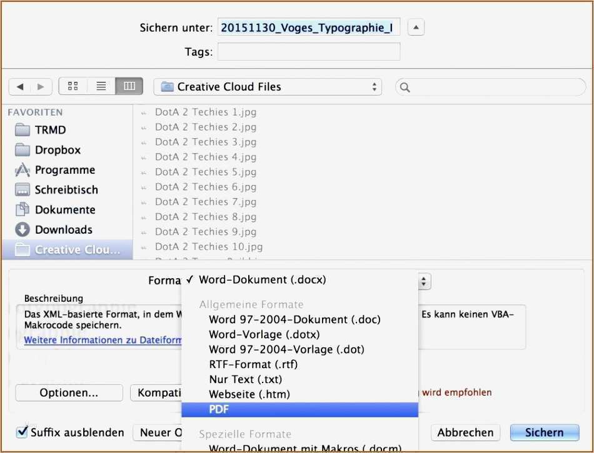Open the Downloads folder in sidebar
The image size is (594, 453).
(x=55, y=229)
